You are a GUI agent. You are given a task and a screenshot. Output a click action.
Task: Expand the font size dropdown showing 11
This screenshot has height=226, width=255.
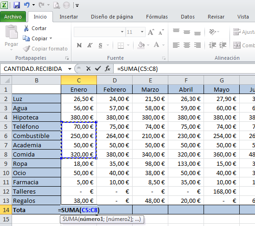coord(142,31)
